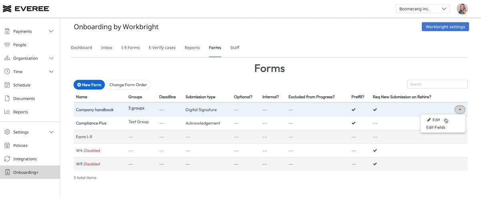Screen dimensions: 481x197
Task: Click the pencil icon next to Edit
Action: (x=429, y=120)
